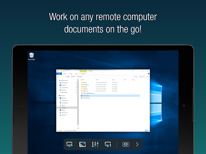
Task: Click the refresh icon beside address bar
Action: 136,77
